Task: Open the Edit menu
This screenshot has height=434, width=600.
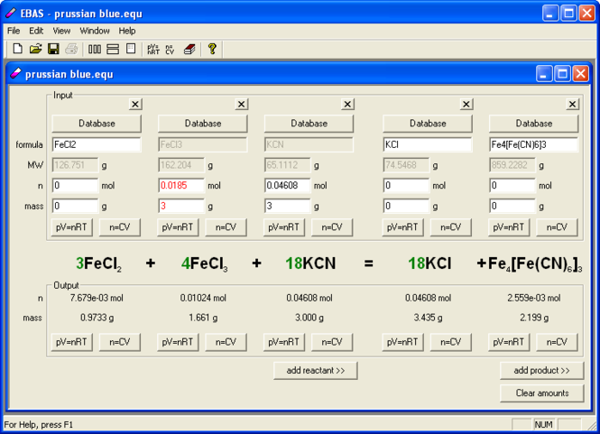Action: [x=36, y=31]
